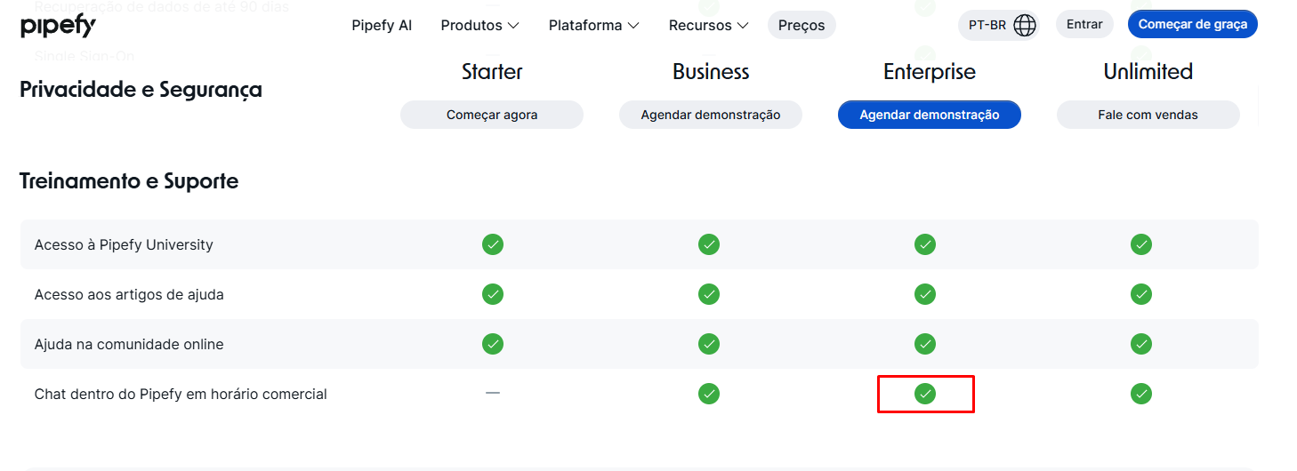Click the Unlimited plan heading
This screenshot has height=471, width=1297.
1148,72
